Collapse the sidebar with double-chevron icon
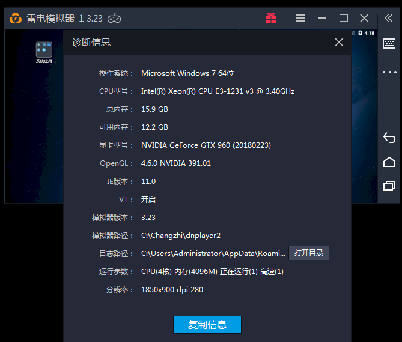Viewport: 402px width, 342px height. (389, 18)
